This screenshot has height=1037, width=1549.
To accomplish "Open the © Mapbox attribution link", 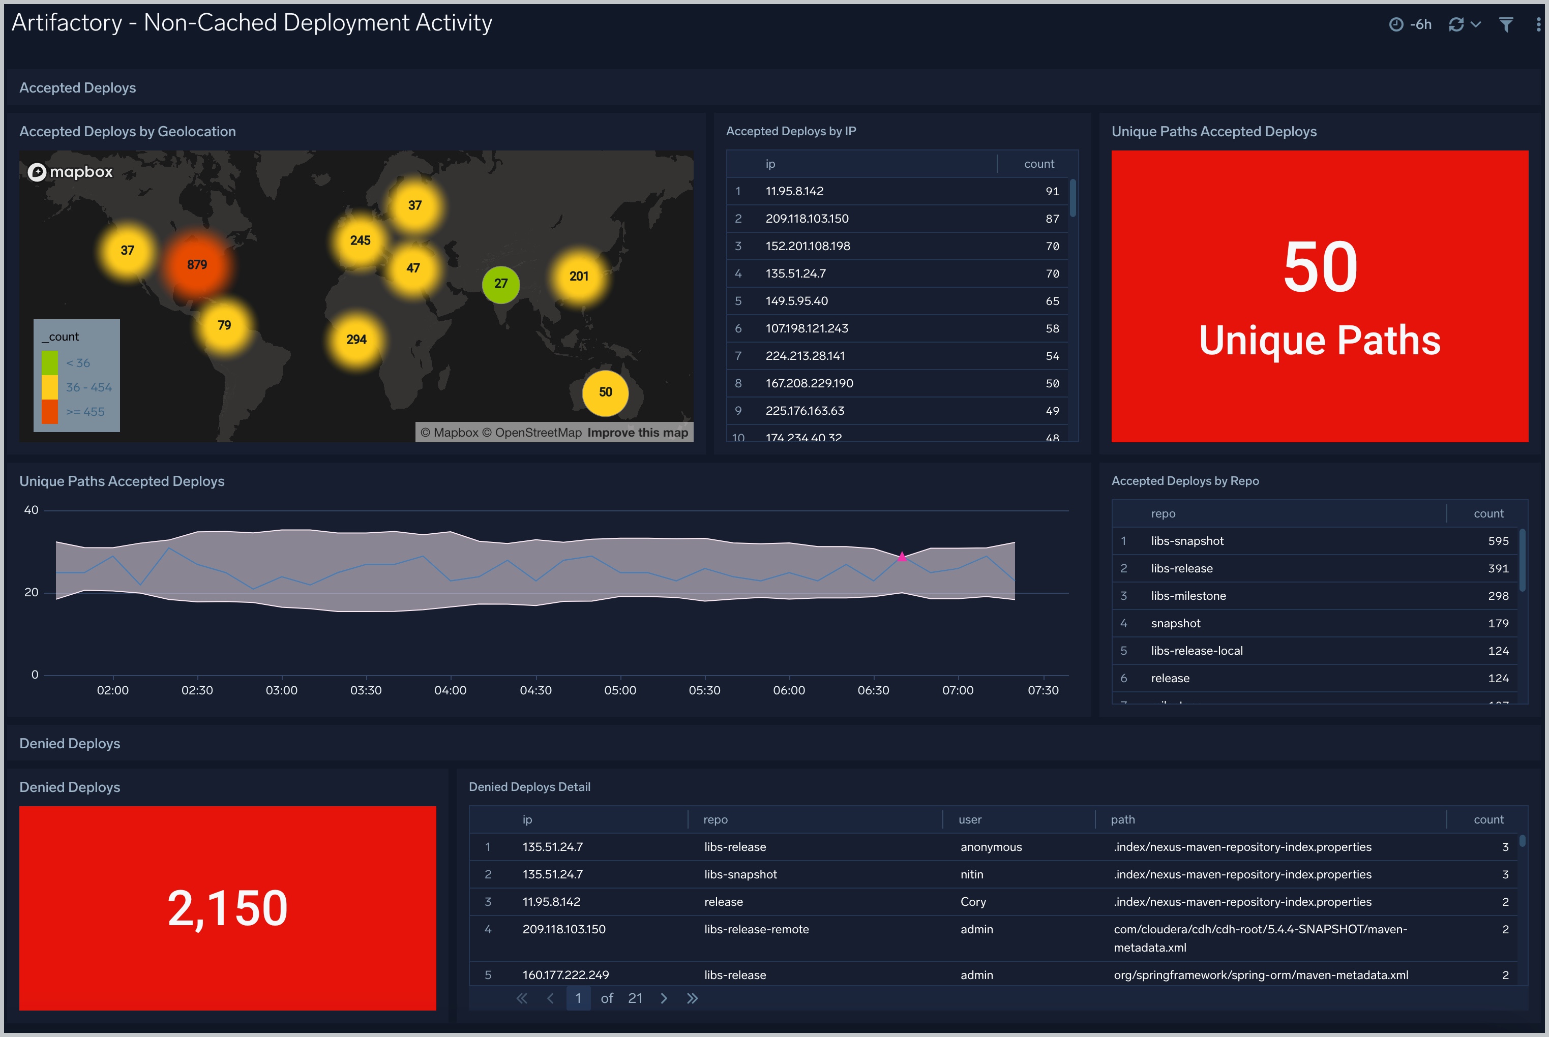I will [449, 433].
